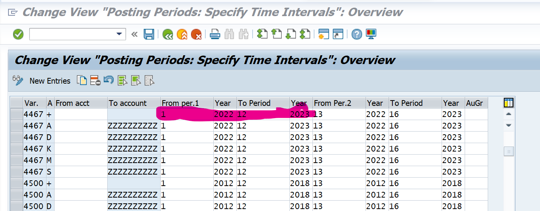540x211 pixels.
Task: Click From Per.2 value 13 in 4467 K row
Action: [339, 149]
